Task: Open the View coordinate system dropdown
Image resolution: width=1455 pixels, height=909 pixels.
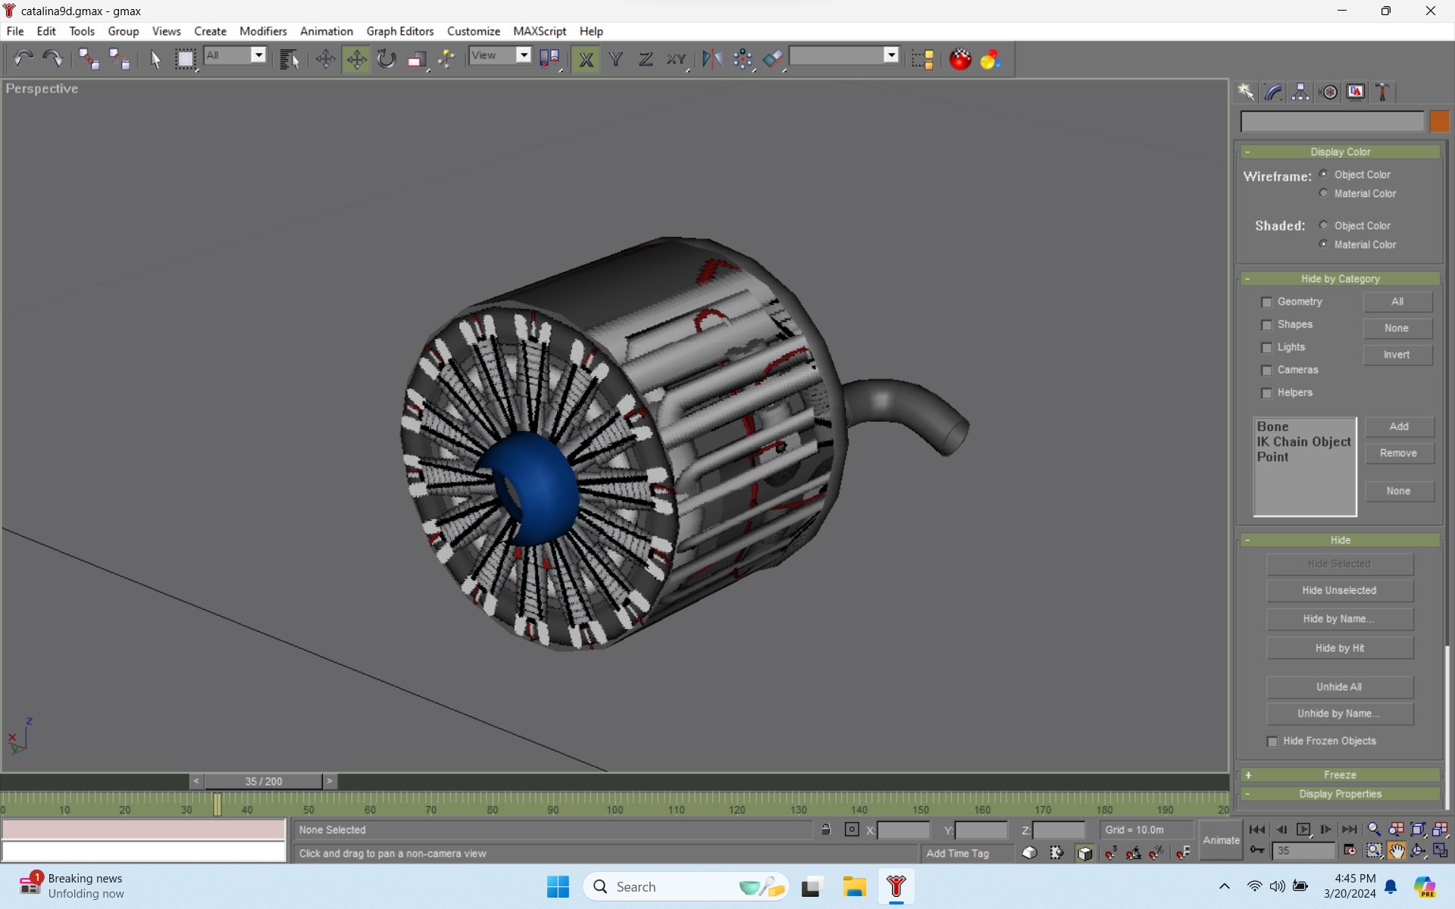Action: coord(523,55)
